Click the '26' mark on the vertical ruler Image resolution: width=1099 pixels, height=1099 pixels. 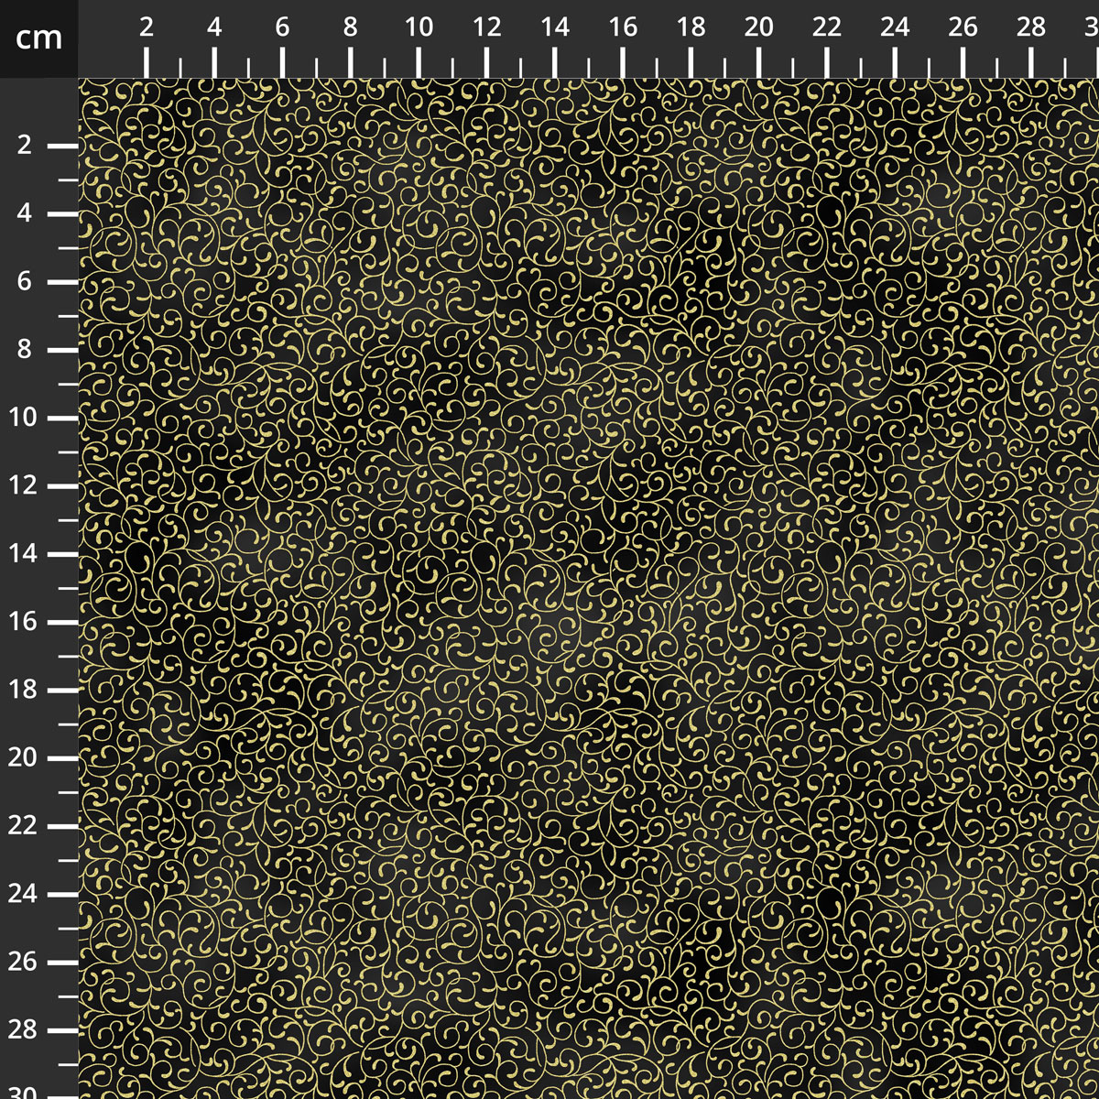click(x=23, y=963)
